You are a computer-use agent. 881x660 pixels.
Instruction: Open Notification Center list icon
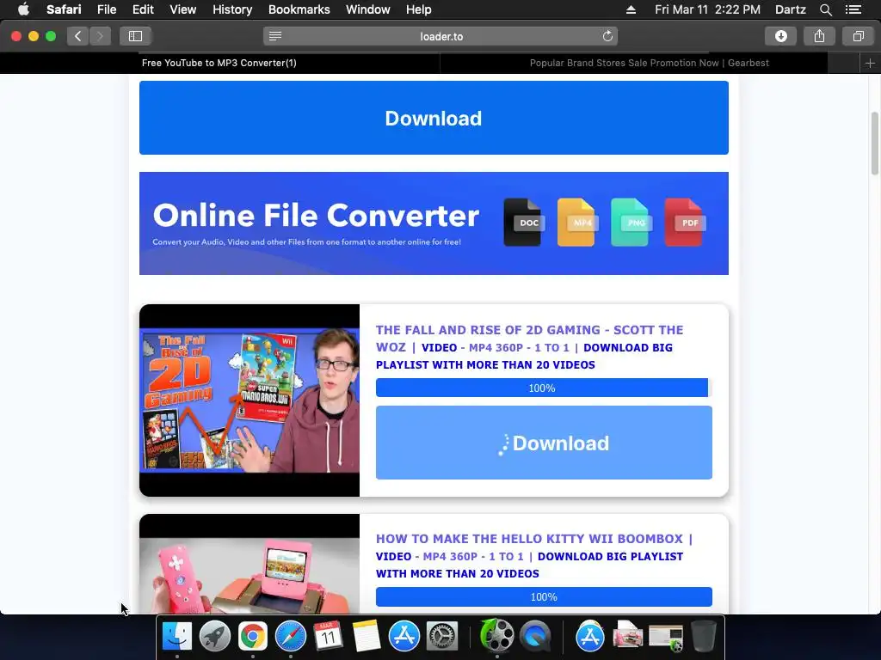pyautogui.click(x=853, y=9)
